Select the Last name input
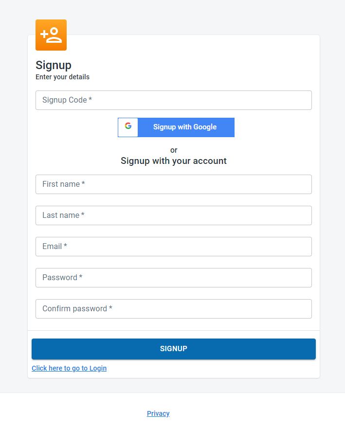Image resolution: width=345 pixels, height=429 pixels. [x=173, y=215]
